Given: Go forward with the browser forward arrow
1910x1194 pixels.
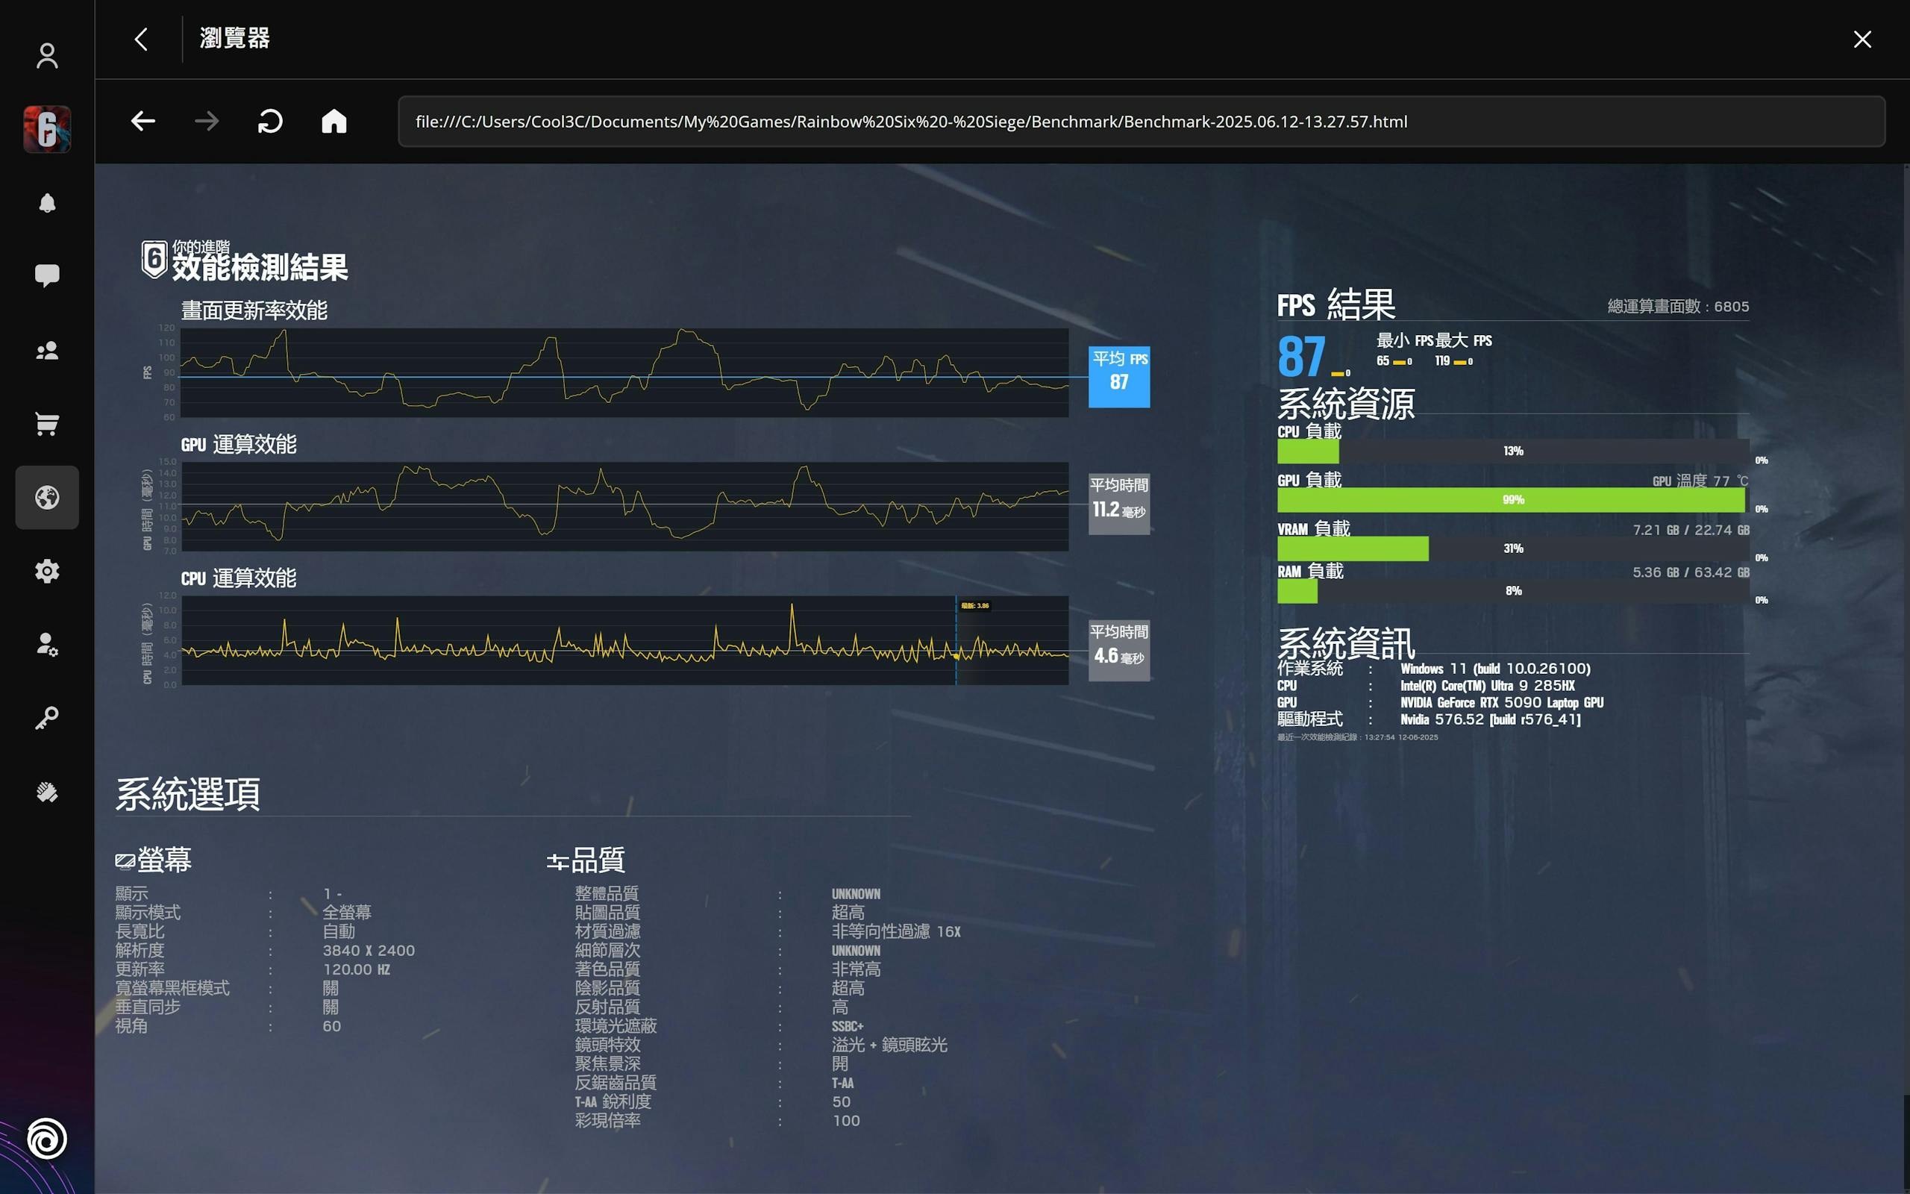Looking at the screenshot, I should [x=207, y=122].
